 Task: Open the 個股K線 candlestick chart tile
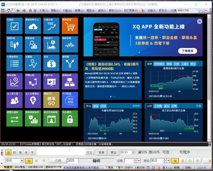14,44
